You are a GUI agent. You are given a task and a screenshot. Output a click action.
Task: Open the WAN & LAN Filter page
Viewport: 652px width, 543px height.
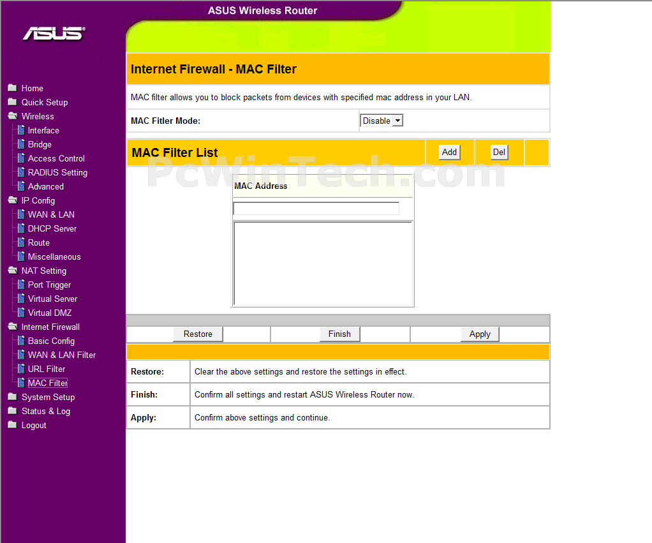coord(62,355)
